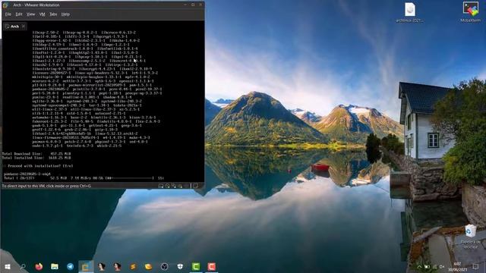Open OBS Studio from the taskbar

coord(164,266)
